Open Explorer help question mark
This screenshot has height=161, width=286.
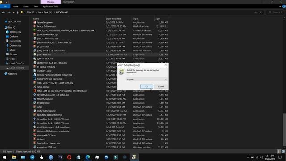pyautogui.click(x=284, y=6)
